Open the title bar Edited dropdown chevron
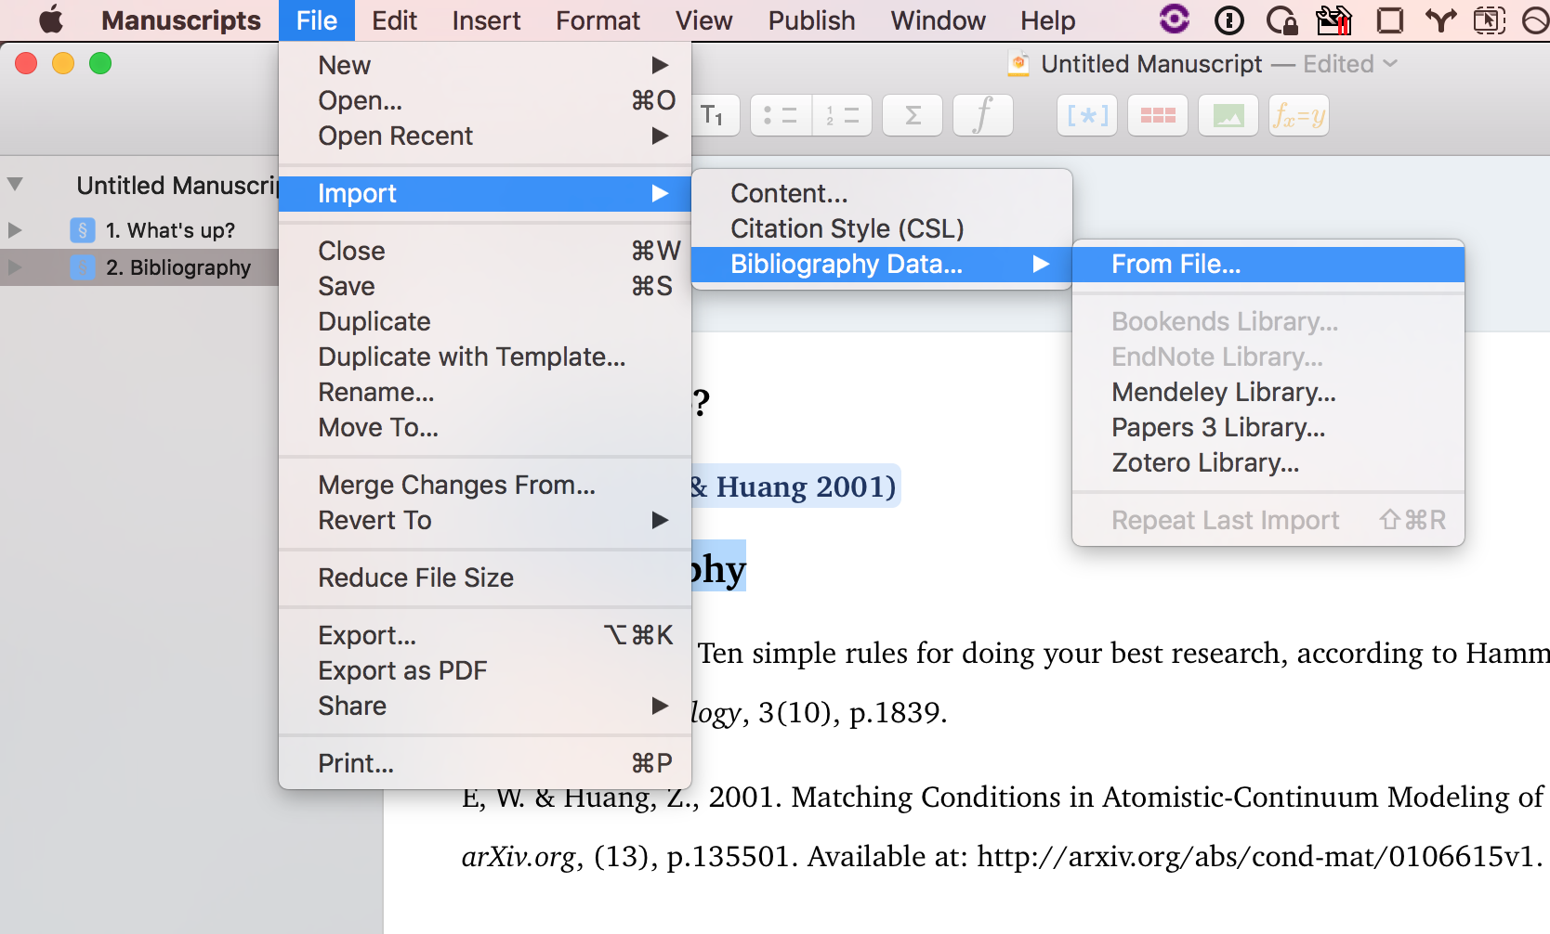Image resolution: width=1550 pixels, height=934 pixels. 1390,64
